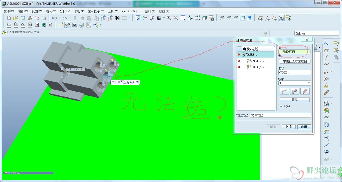
Task: Click the 取消 cancel button
Action: point(288,127)
